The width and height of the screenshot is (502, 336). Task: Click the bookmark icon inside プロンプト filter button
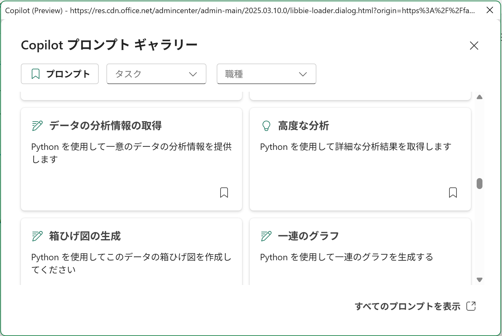coord(35,74)
